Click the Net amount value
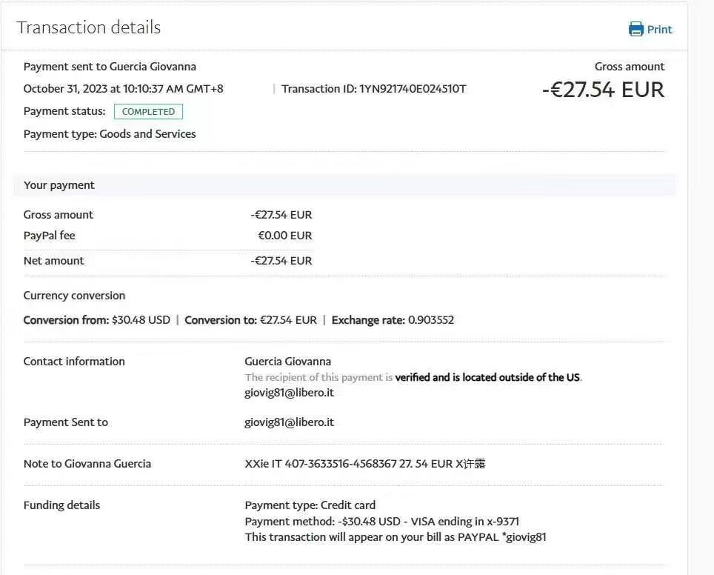The width and height of the screenshot is (714, 575). 281,261
